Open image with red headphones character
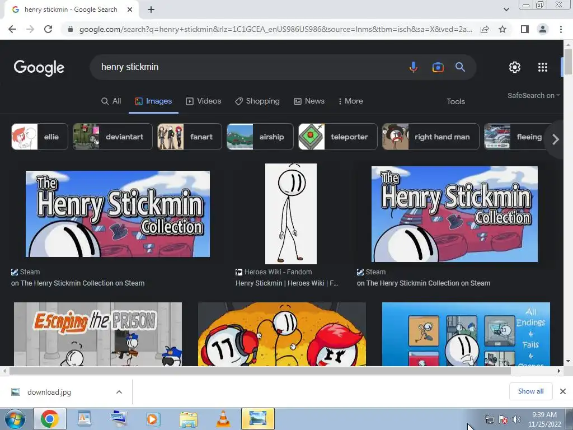Viewport: 573px width, 430px height. pos(282,334)
